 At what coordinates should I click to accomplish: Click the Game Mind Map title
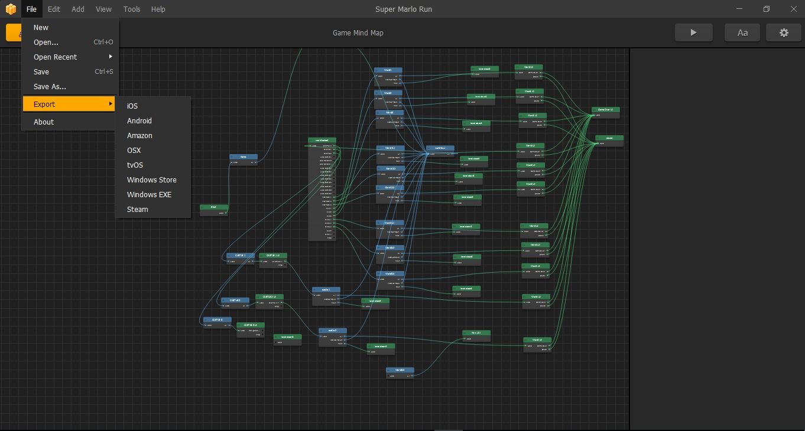coord(358,32)
